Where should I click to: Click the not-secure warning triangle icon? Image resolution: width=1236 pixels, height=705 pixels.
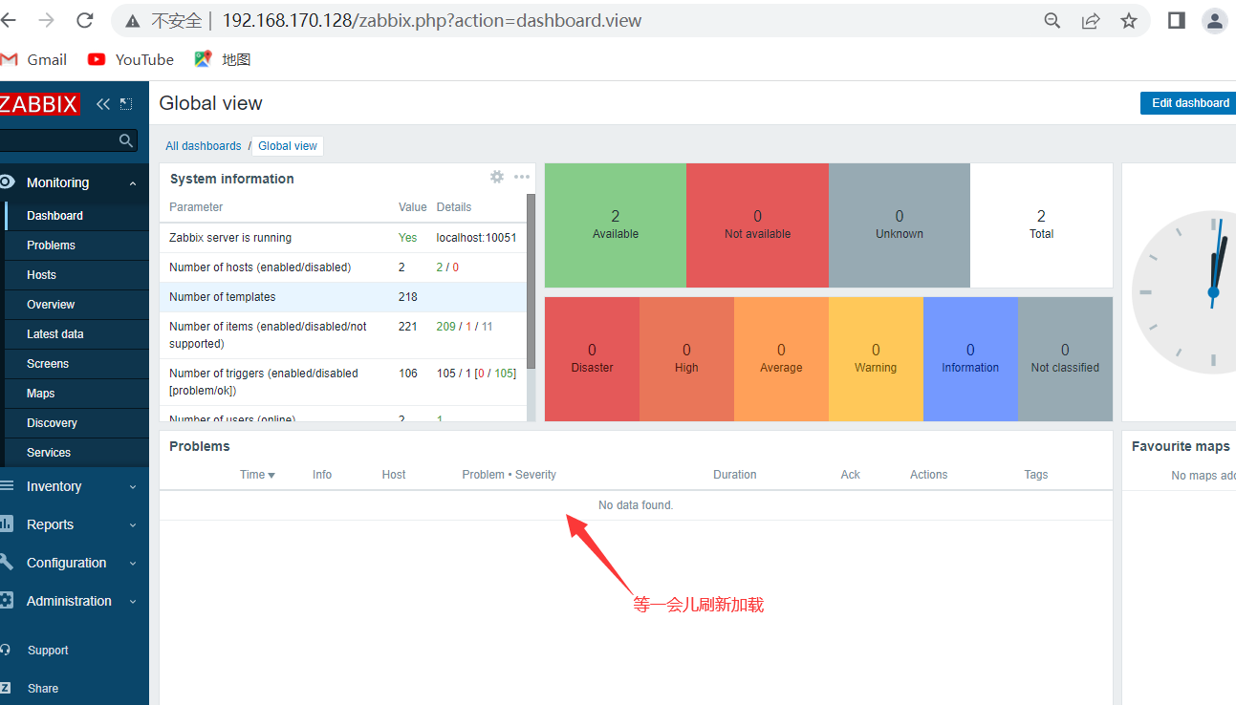pos(133,21)
